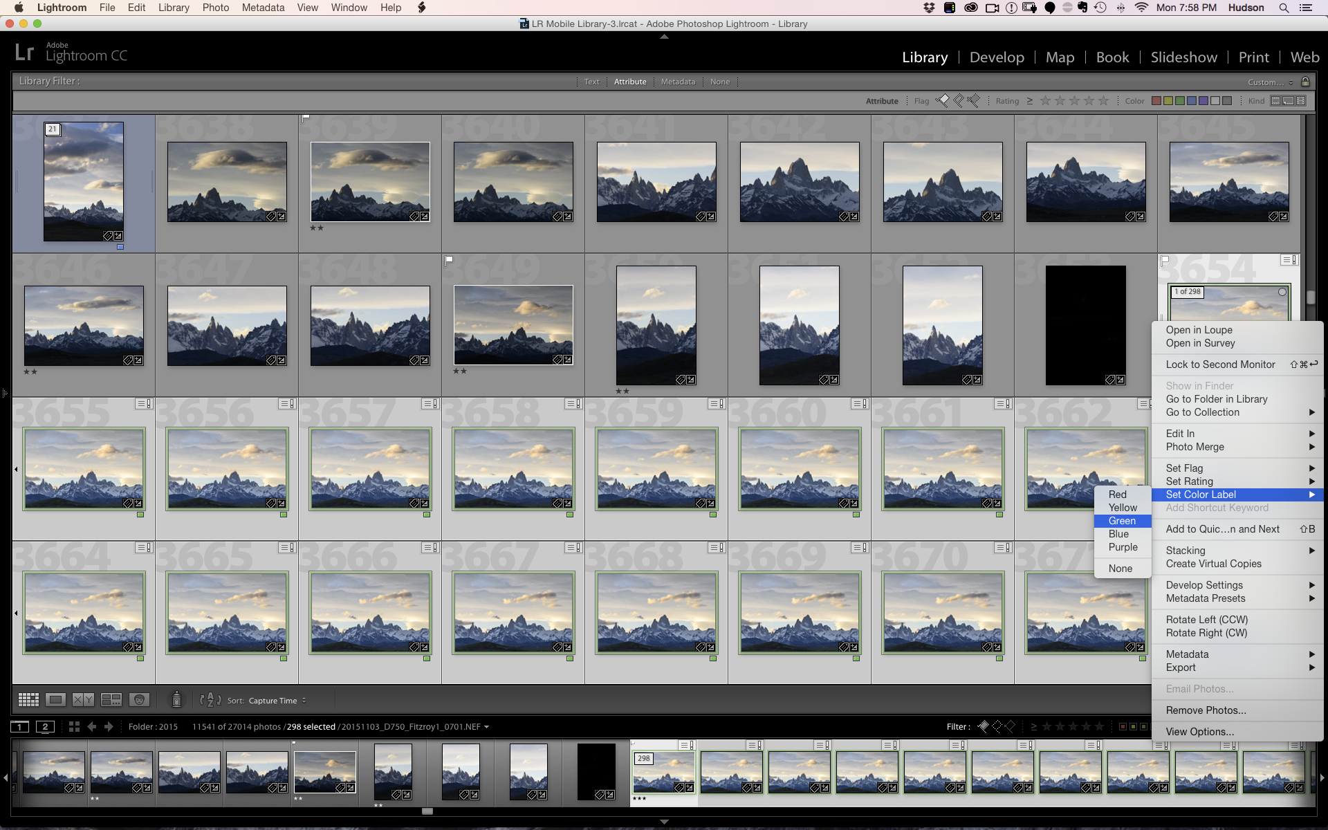Image resolution: width=1328 pixels, height=830 pixels.
Task: Toggle virtual copies Kind filter
Action: coord(1289,101)
